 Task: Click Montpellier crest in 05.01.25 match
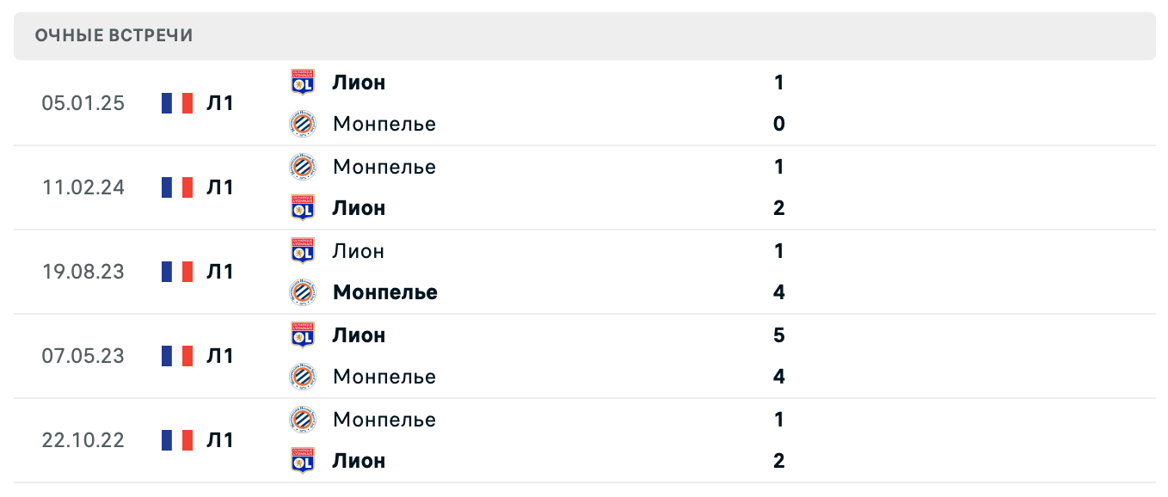click(303, 124)
